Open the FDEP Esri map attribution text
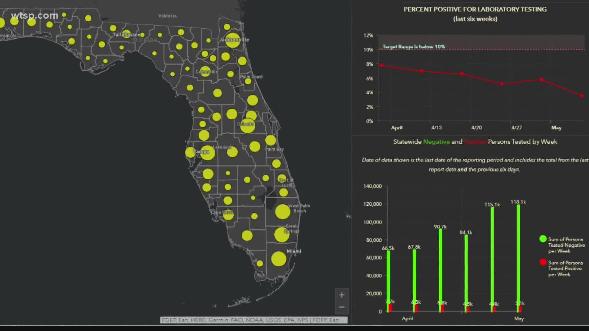This screenshot has height=331, width=589. tap(253, 320)
